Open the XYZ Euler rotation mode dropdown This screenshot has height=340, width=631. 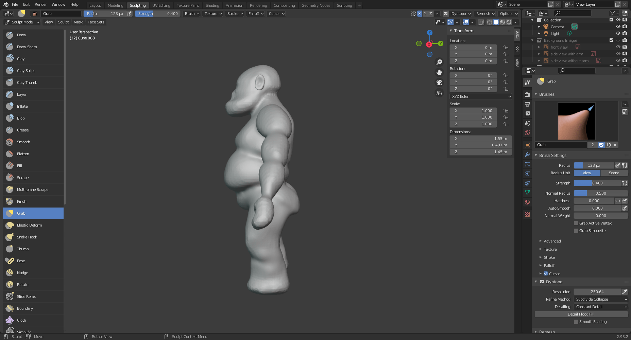pyautogui.click(x=480, y=96)
